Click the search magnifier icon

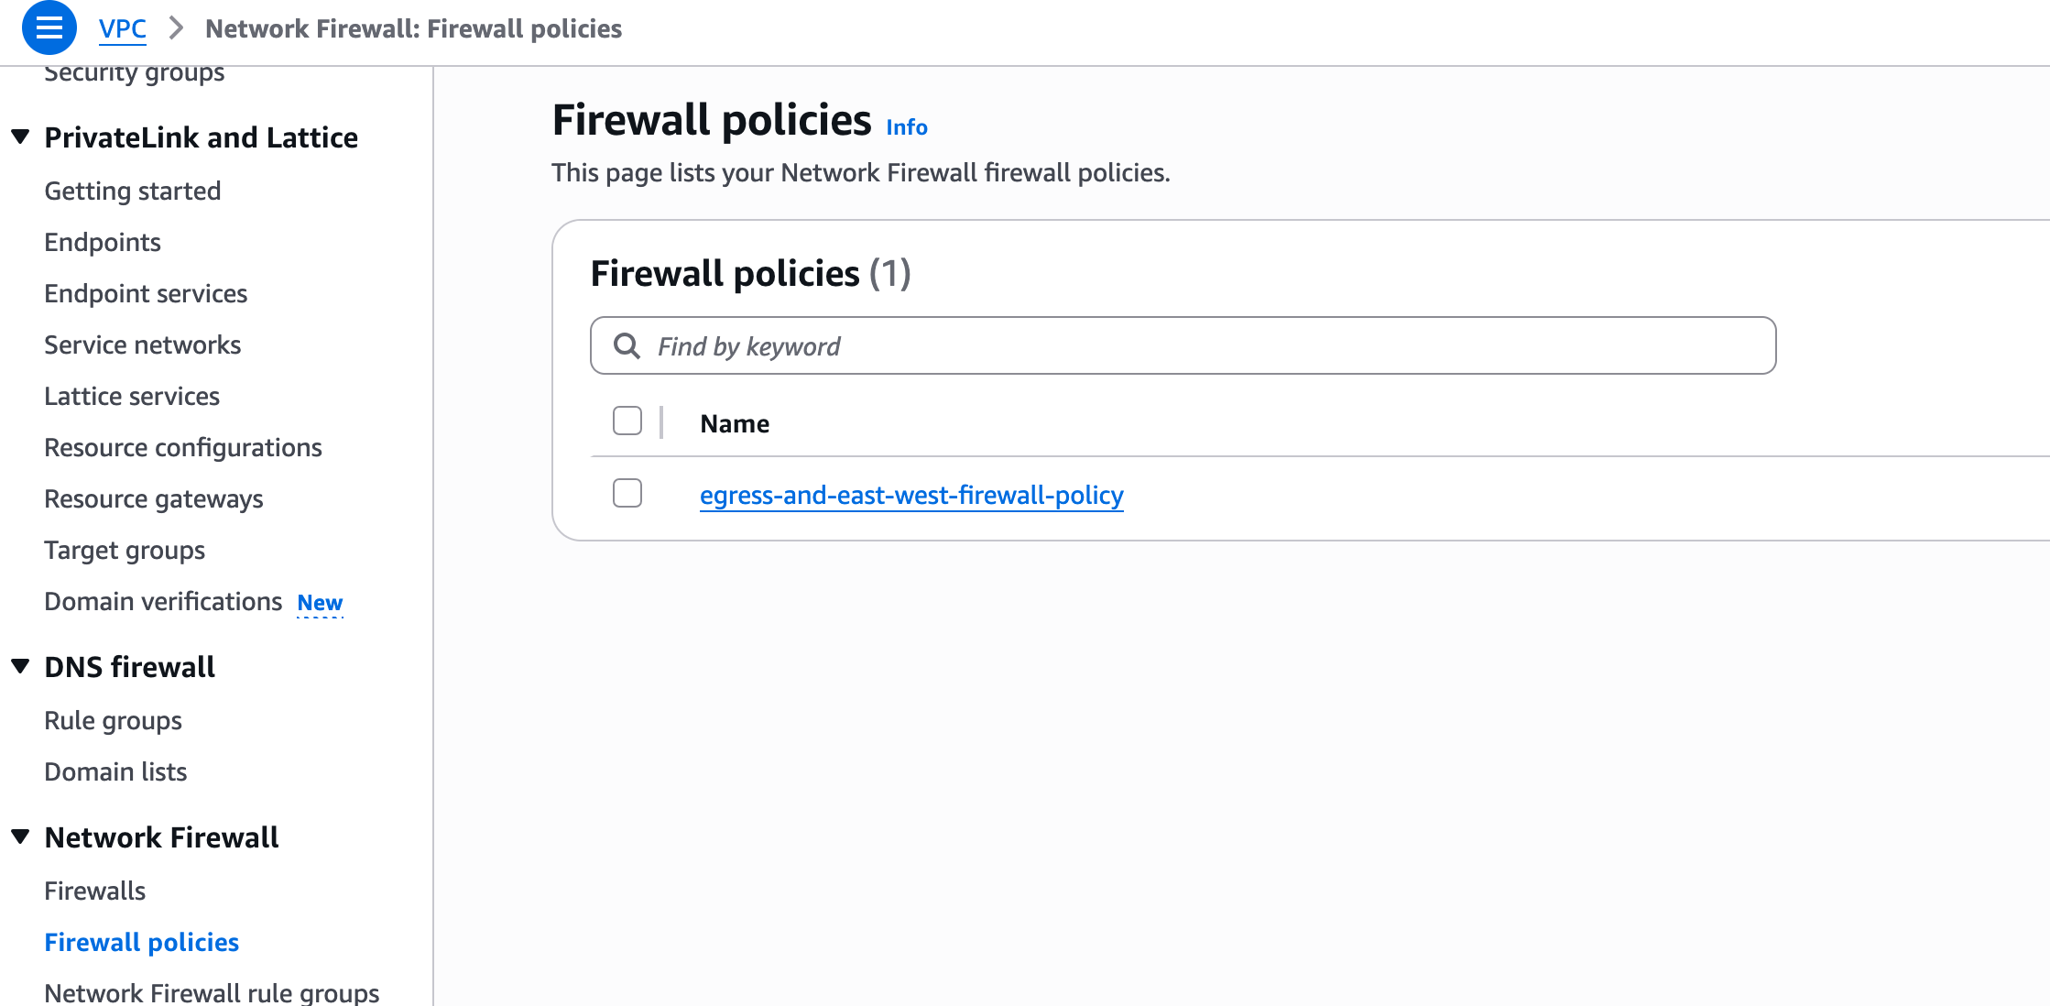pyautogui.click(x=627, y=346)
